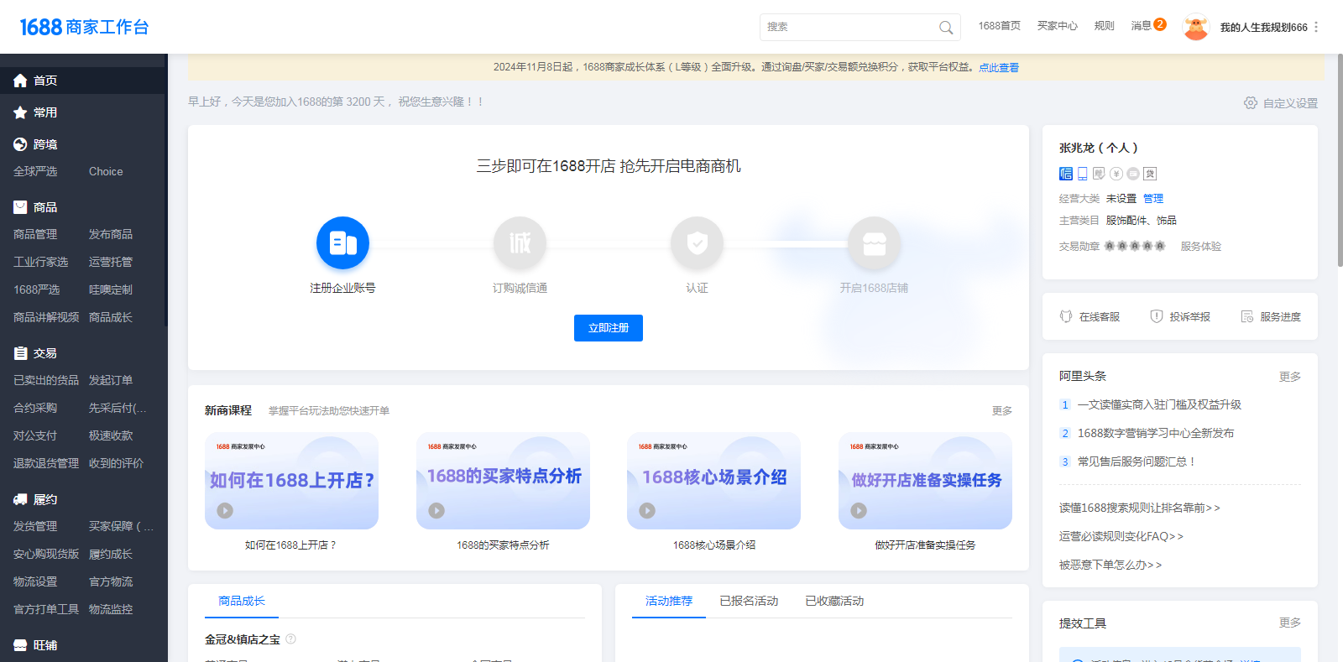Open headline 一文读懂实商入驻门槛及权益升级
Screen dimensions: 1343x662
coord(1159,404)
